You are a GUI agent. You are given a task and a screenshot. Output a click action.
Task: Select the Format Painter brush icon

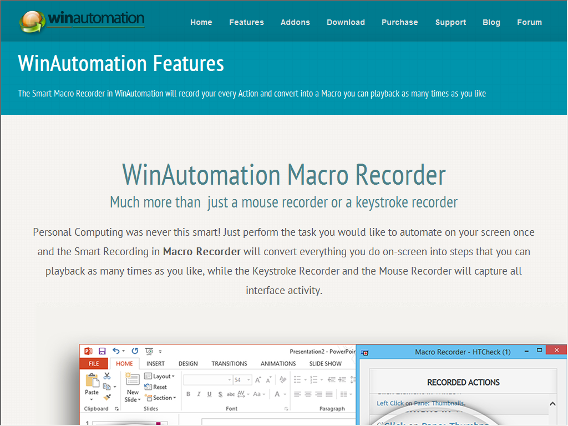pos(107,397)
